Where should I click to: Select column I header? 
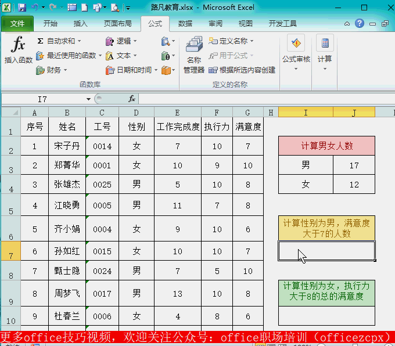[x=306, y=112]
